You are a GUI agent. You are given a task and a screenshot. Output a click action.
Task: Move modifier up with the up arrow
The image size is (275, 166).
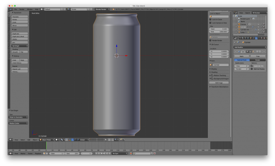pyautogui.click(x=257, y=51)
